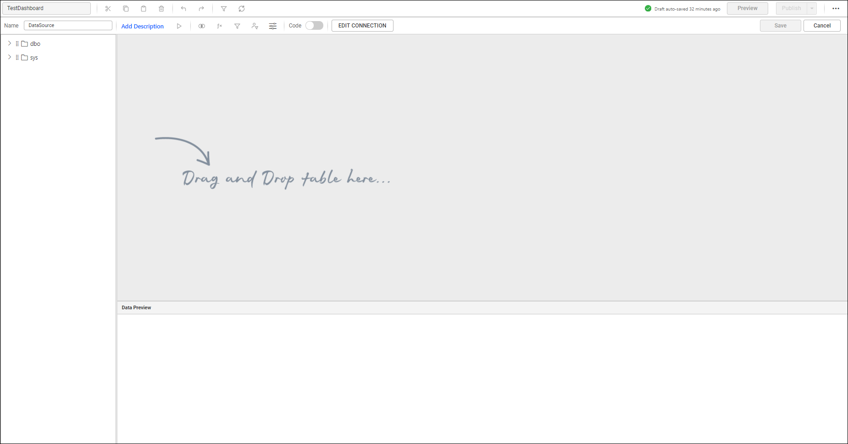Click the Redo arrow icon
Image resolution: width=848 pixels, height=444 pixels.
(201, 9)
